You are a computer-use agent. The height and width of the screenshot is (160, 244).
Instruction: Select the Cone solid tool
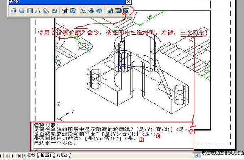click(x=38, y=11)
